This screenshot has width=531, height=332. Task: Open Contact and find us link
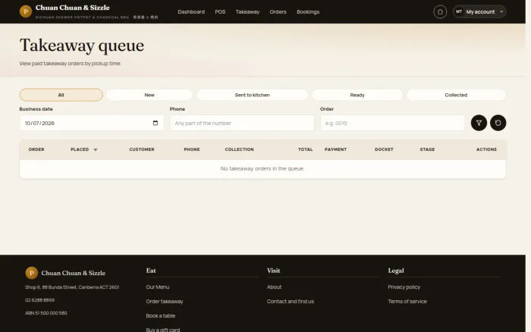tap(291, 302)
